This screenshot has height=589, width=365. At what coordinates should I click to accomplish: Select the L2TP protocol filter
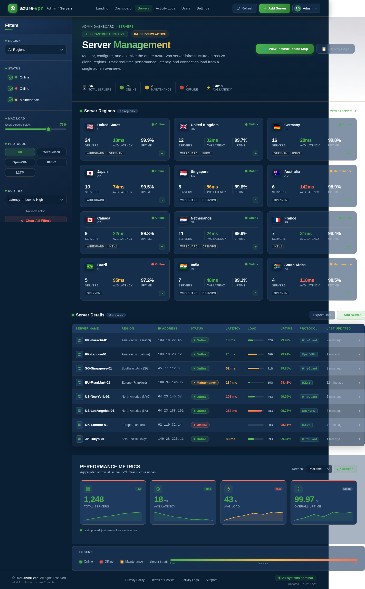[x=20, y=173]
